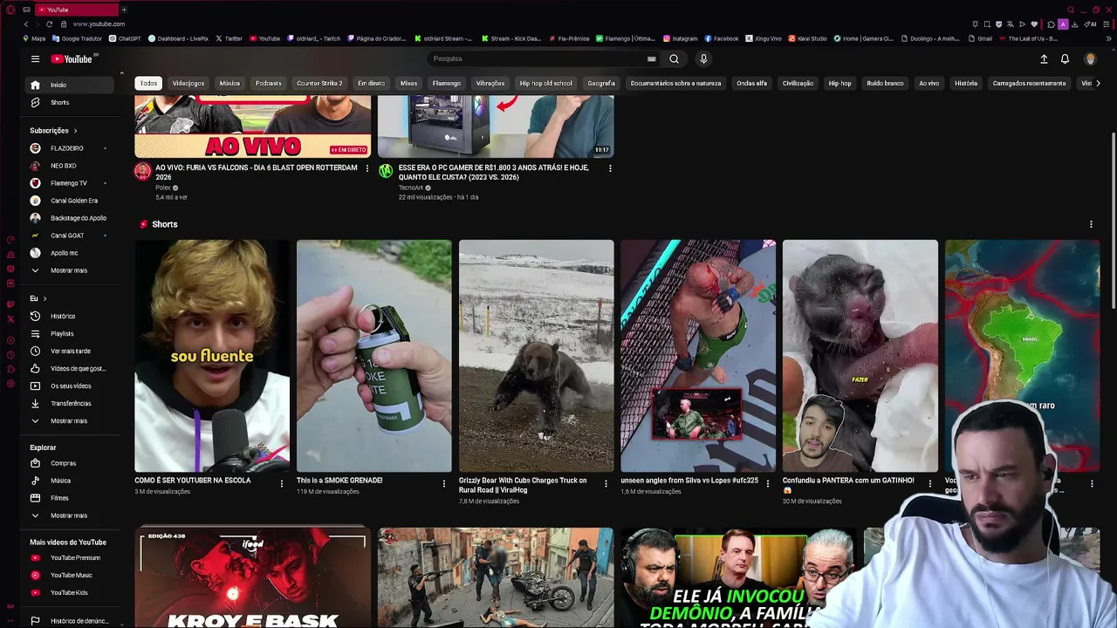The height and width of the screenshot is (628, 1117).
Task: Select the Todos filter chip
Action: coord(148,83)
